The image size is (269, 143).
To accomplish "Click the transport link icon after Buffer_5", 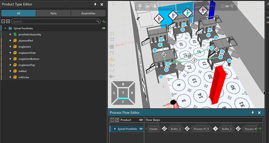I will tap(238, 129).
